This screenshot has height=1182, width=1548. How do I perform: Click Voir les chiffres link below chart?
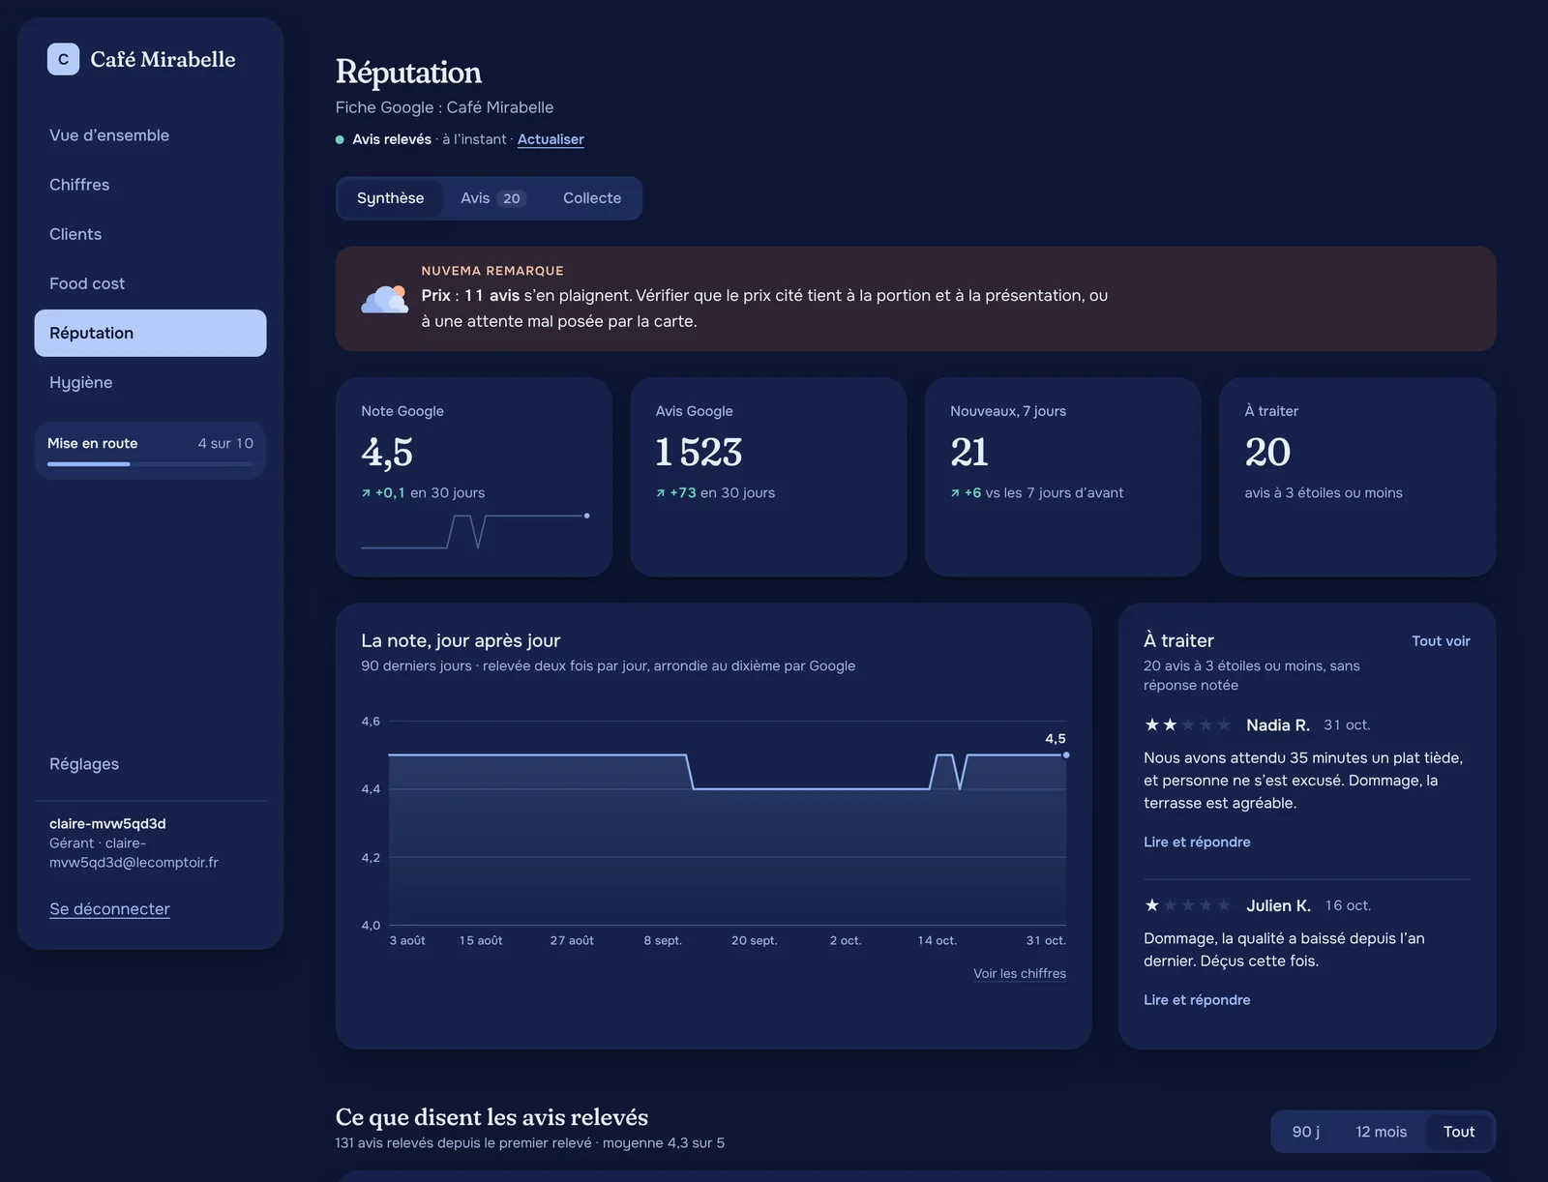(x=1020, y=974)
